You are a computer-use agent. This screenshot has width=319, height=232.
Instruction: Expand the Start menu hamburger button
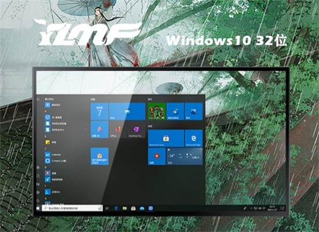pos(38,100)
